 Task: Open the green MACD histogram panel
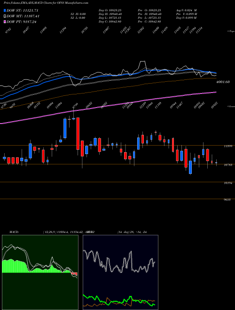pyautogui.click(x=40, y=272)
